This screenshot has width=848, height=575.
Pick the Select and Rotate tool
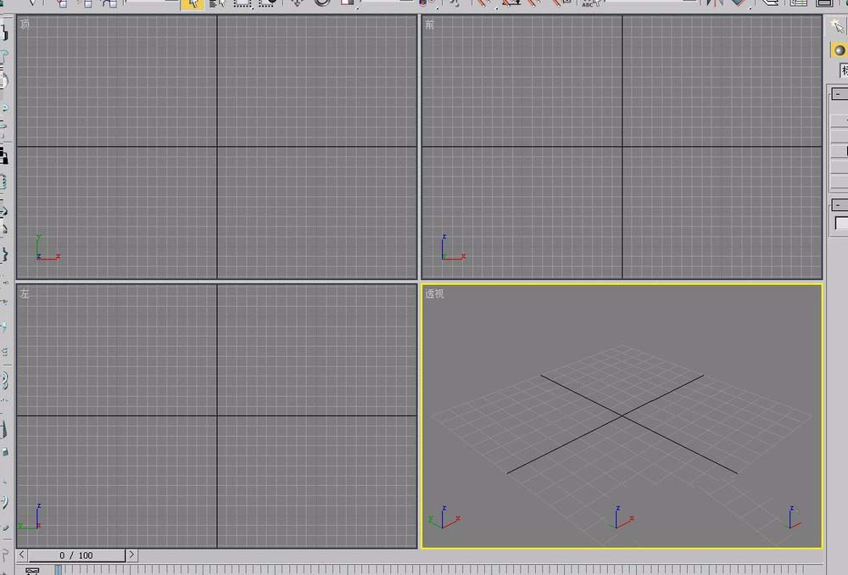(322, 3)
